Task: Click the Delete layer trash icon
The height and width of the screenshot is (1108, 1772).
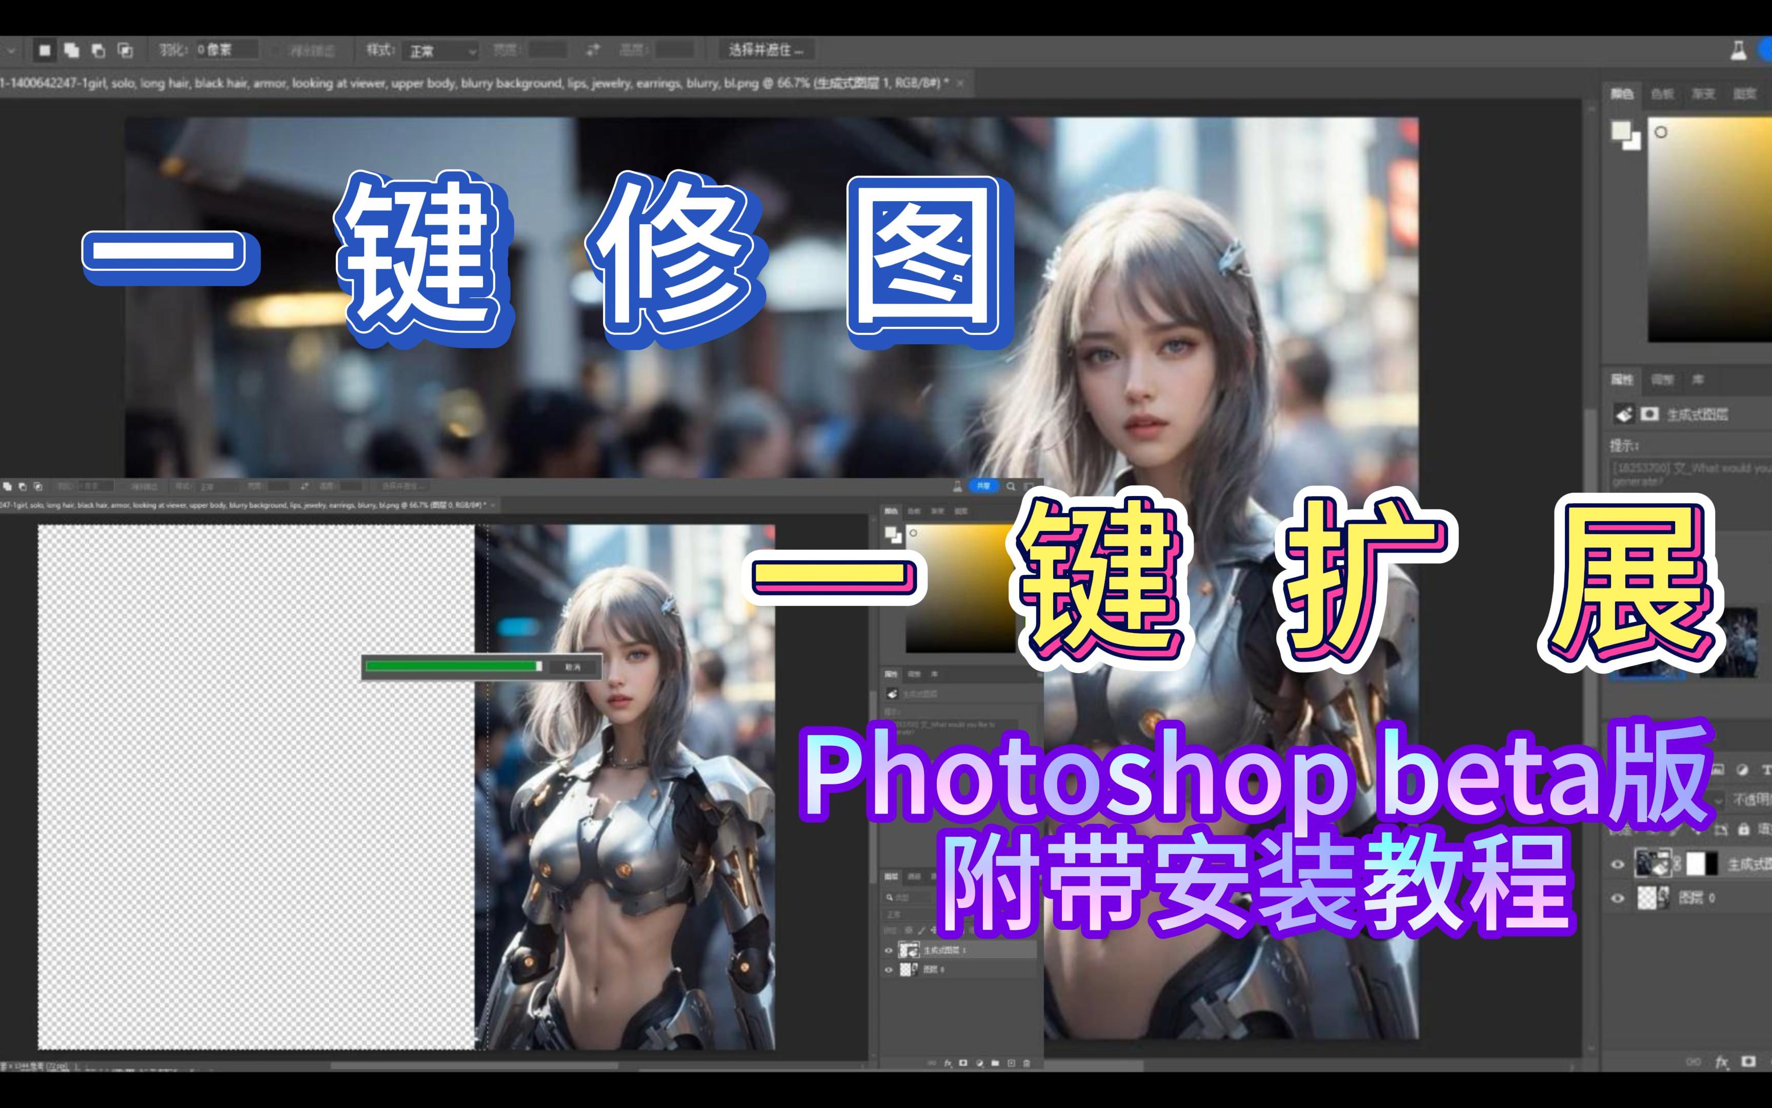Action: pos(1026,1063)
